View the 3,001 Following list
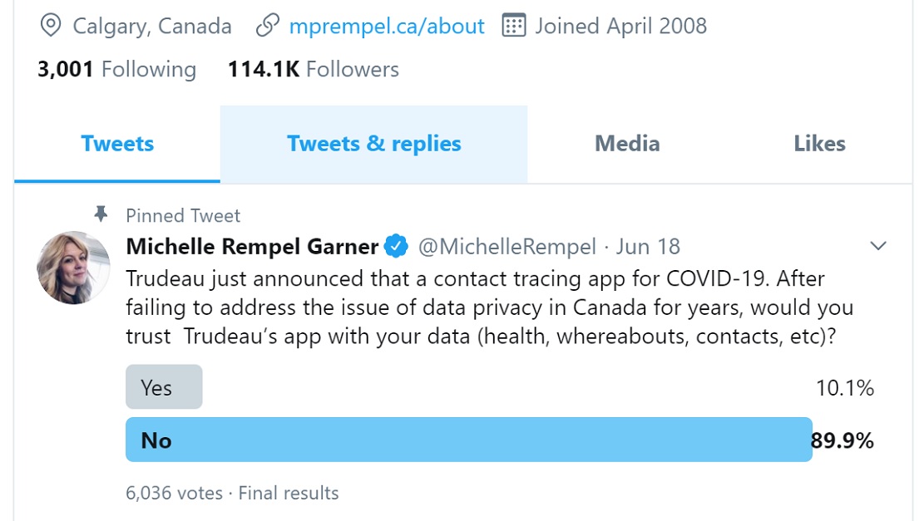 (x=116, y=70)
